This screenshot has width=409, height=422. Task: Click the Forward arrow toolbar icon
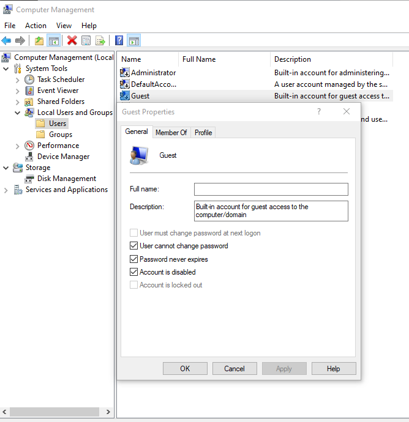pyautogui.click(x=20, y=40)
